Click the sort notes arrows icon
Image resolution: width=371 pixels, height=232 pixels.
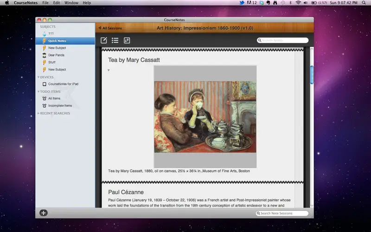pos(127,40)
